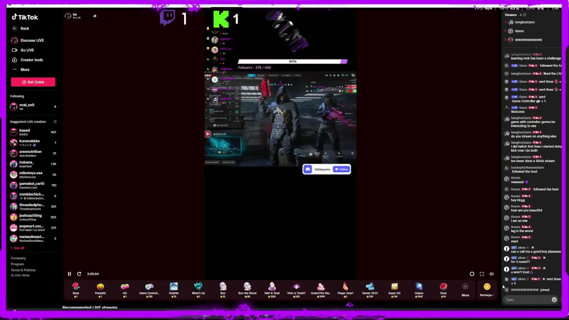Expand More gifts
Viewport: 569px width, 320px height.
465,290
